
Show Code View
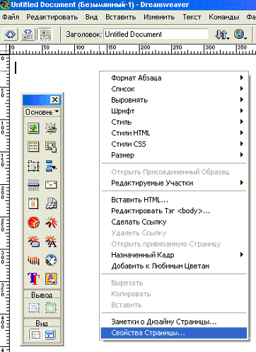click(11, 35)
